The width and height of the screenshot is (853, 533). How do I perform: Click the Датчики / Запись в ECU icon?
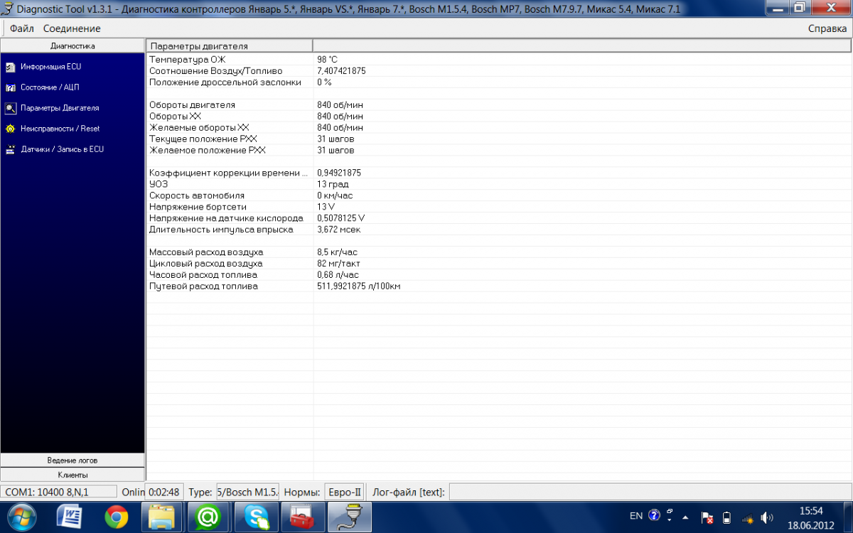coord(10,149)
